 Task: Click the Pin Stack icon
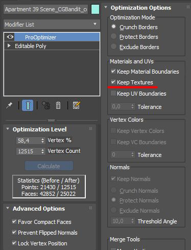pyautogui.click(x=9, y=105)
